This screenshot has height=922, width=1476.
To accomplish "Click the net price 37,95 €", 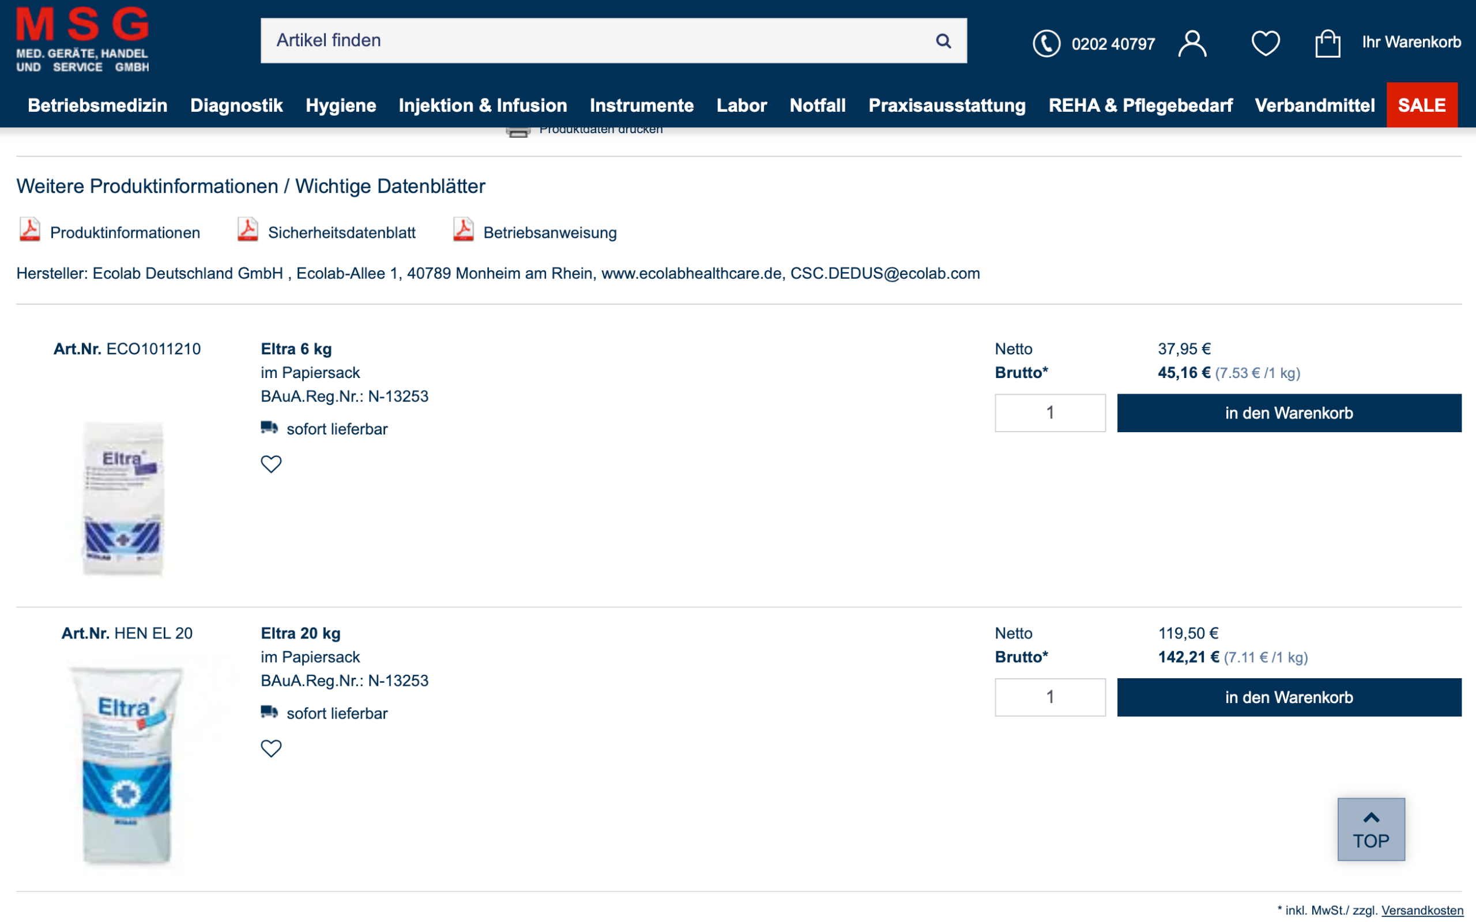I will point(1184,349).
